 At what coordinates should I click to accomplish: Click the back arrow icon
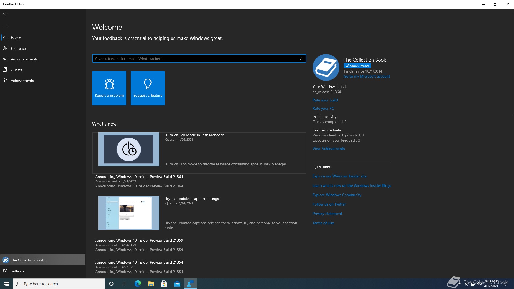coord(5,14)
